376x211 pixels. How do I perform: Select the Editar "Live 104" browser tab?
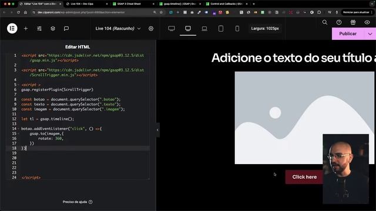[x=39, y=4]
